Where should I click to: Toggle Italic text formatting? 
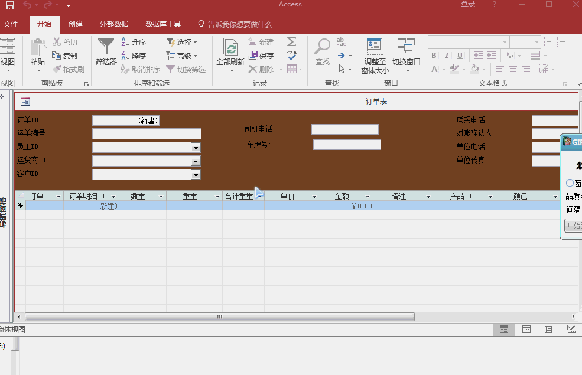click(447, 56)
